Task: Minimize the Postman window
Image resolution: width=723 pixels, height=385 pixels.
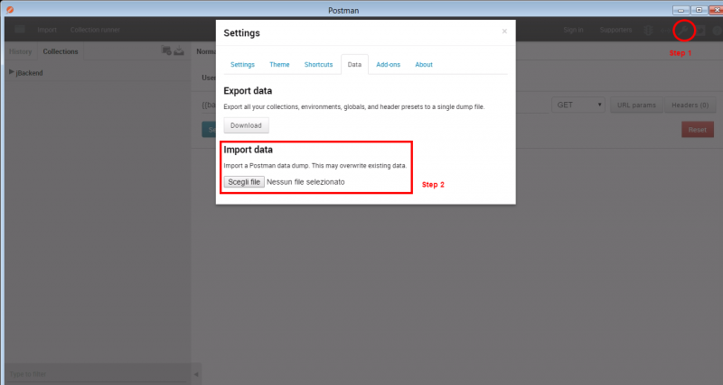Action: click(681, 10)
